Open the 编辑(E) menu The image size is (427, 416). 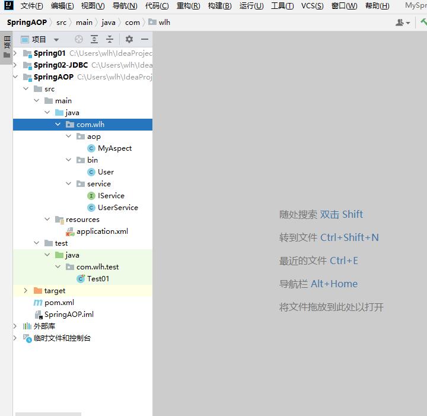click(x=62, y=6)
